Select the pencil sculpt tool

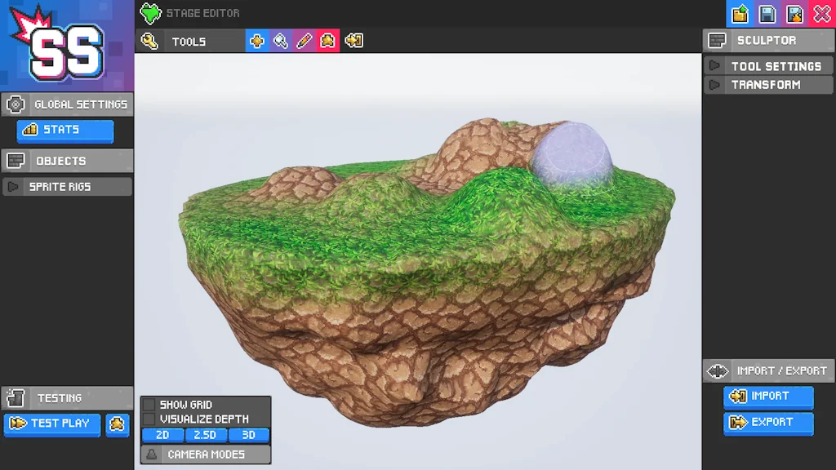(x=305, y=41)
